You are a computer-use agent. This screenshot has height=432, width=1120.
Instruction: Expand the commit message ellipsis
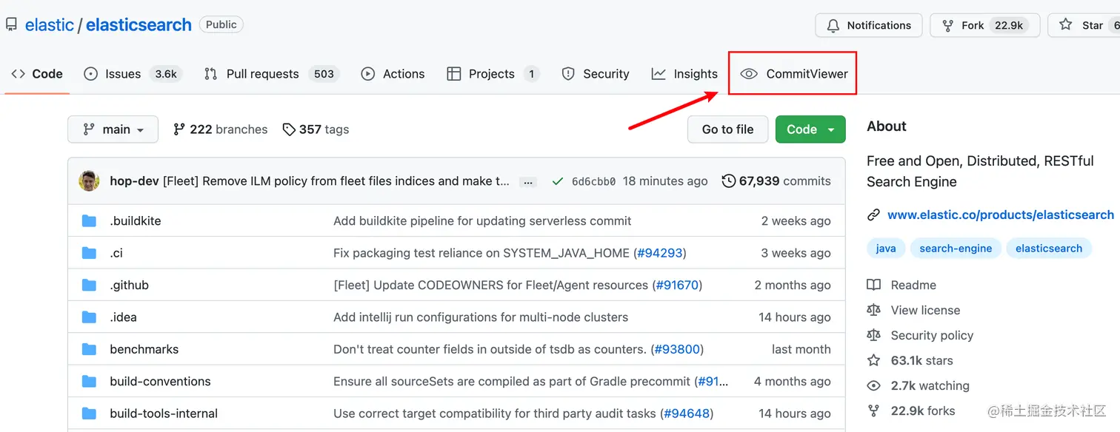[x=527, y=182]
